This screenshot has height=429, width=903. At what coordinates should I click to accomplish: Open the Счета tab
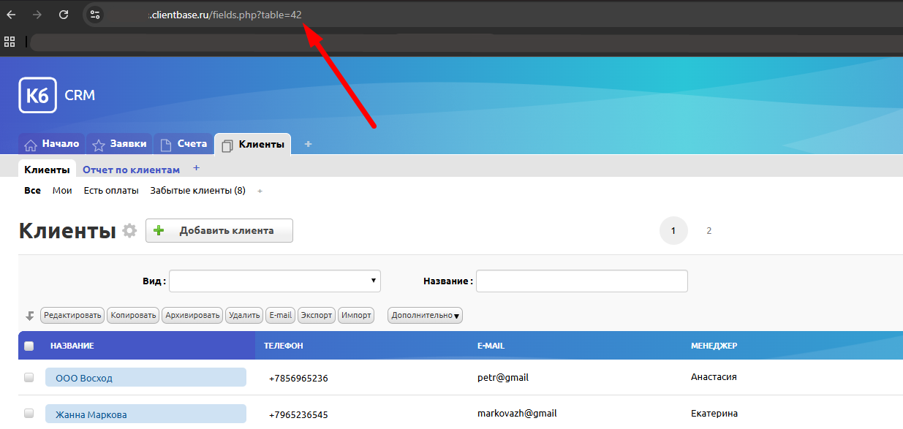coord(184,144)
